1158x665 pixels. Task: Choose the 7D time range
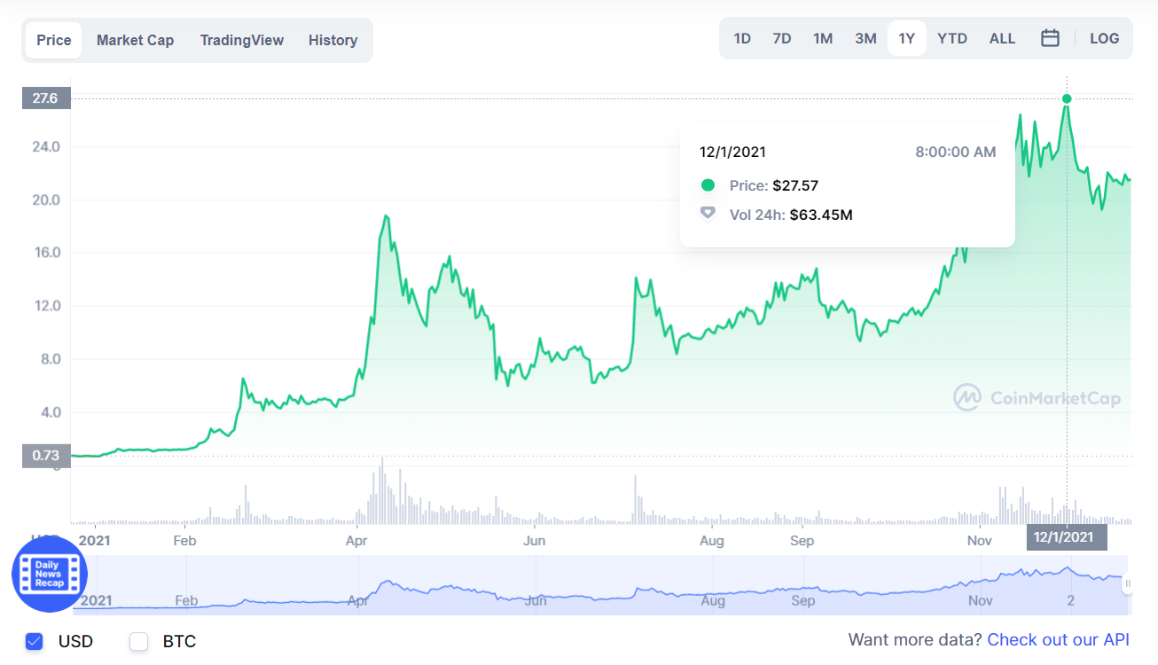click(782, 38)
